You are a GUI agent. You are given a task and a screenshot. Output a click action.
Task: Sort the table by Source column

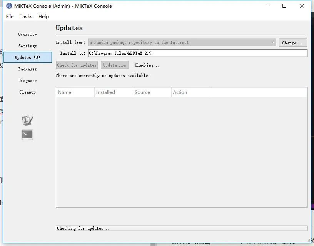[x=152, y=92]
